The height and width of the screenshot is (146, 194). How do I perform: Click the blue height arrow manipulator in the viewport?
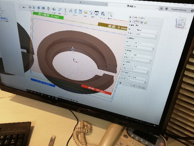pyautogui.click(x=73, y=49)
